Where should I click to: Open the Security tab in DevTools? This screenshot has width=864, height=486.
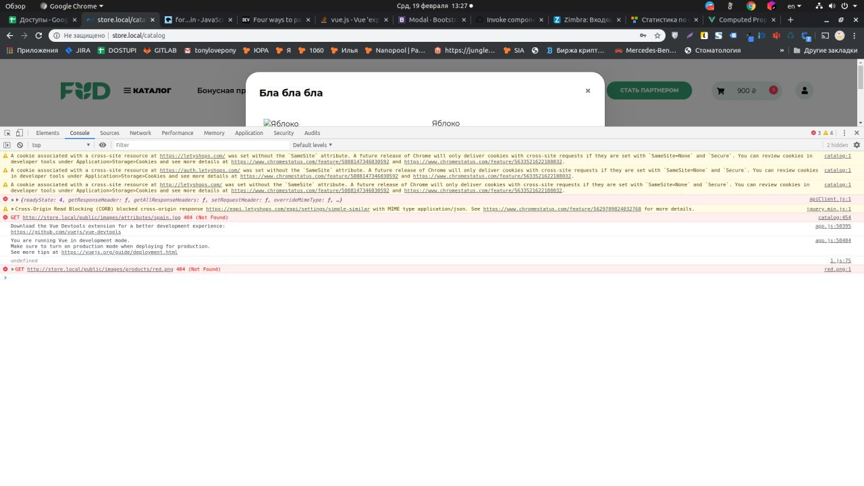click(283, 133)
